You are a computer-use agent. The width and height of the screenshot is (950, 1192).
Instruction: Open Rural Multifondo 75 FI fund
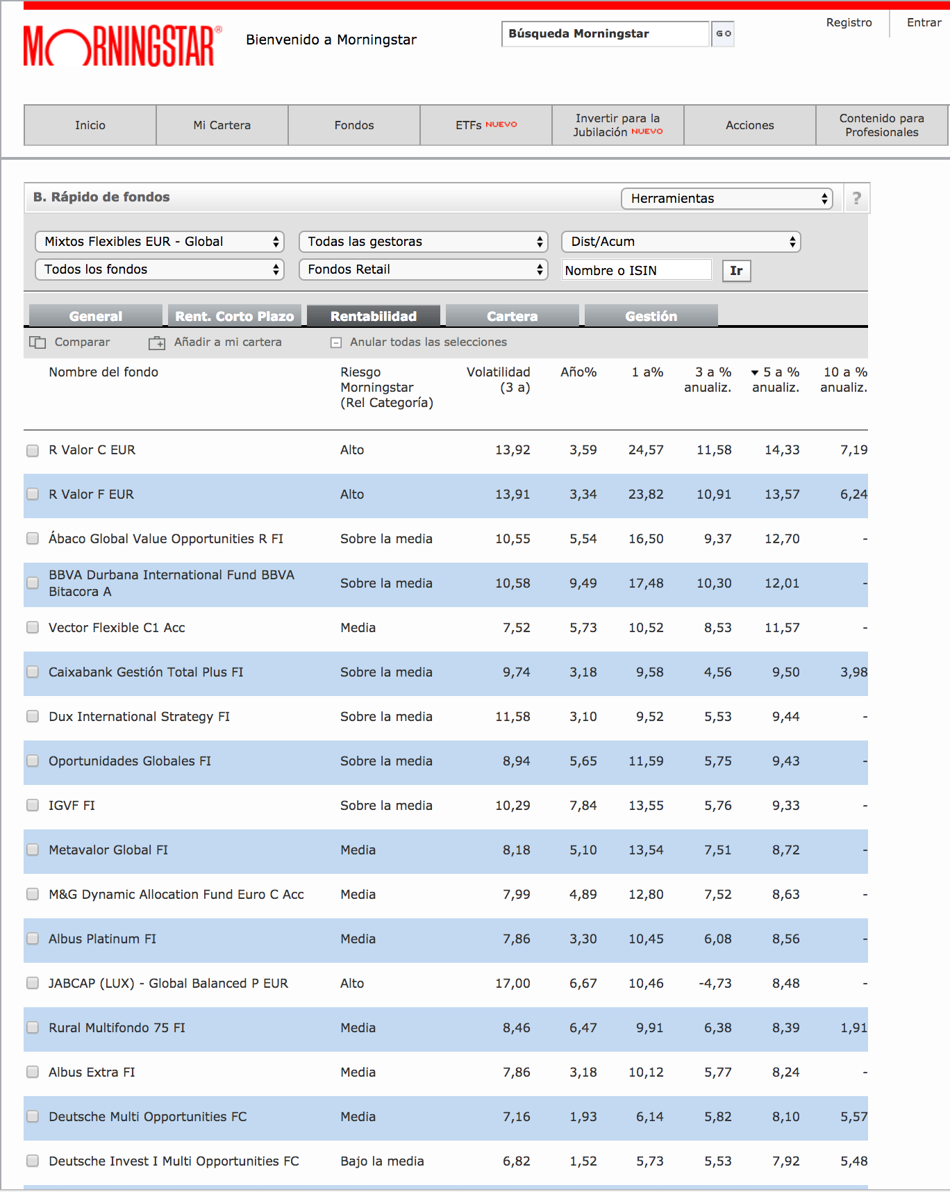117,1028
